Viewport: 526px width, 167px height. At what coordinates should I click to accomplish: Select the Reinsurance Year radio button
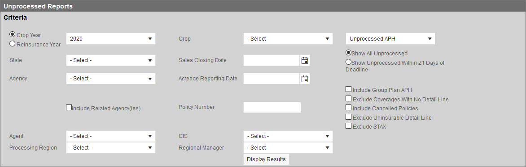point(13,44)
